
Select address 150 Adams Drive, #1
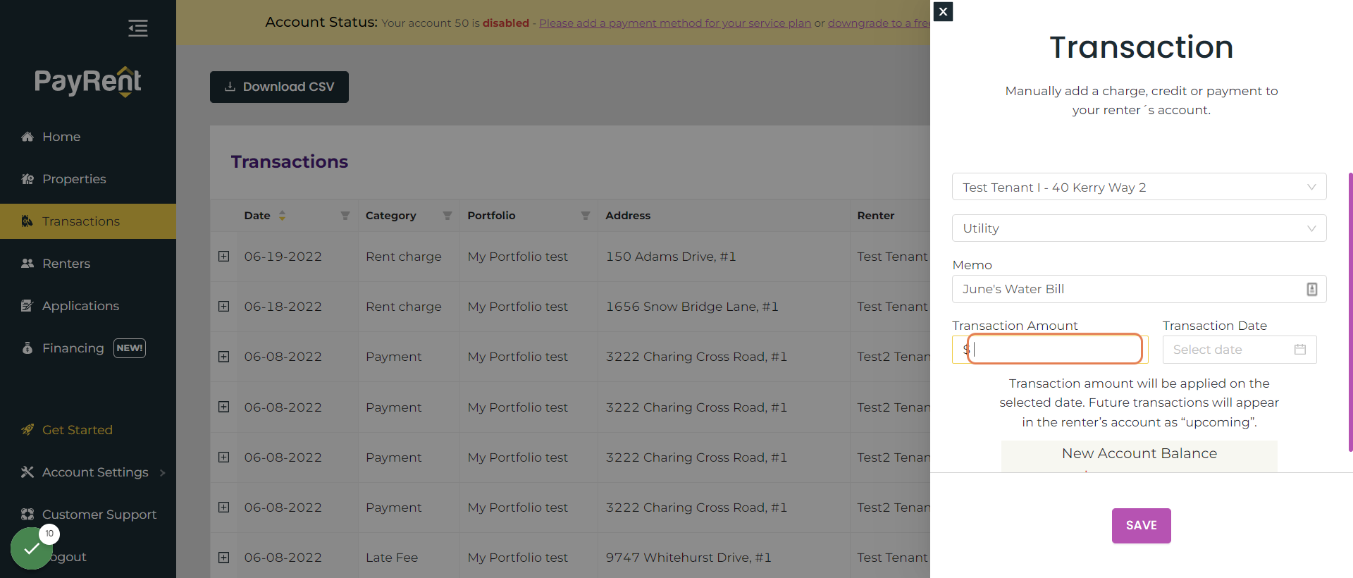tap(671, 257)
